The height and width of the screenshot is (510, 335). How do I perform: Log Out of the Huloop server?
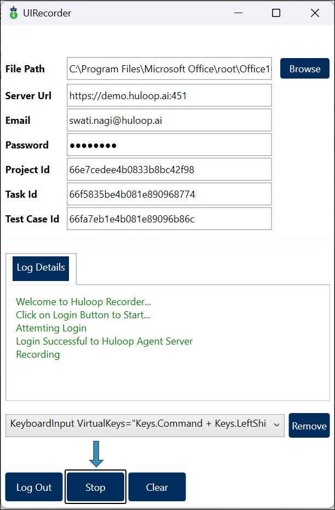[x=34, y=487]
